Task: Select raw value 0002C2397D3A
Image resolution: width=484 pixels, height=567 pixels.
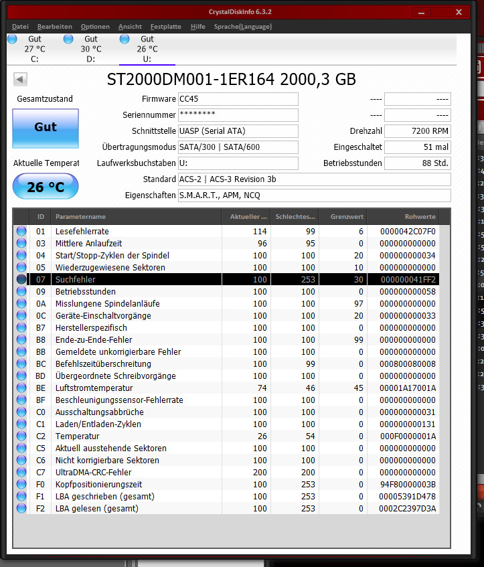Action: point(407,509)
